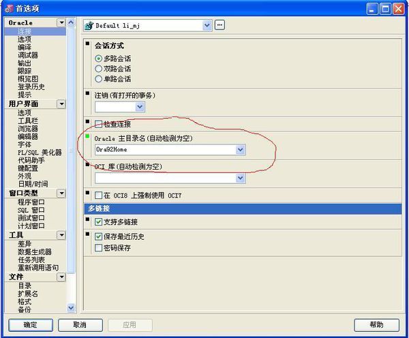Select 连接 under Oracle
The width and height of the screenshot is (409, 338).
(x=25, y=31)
